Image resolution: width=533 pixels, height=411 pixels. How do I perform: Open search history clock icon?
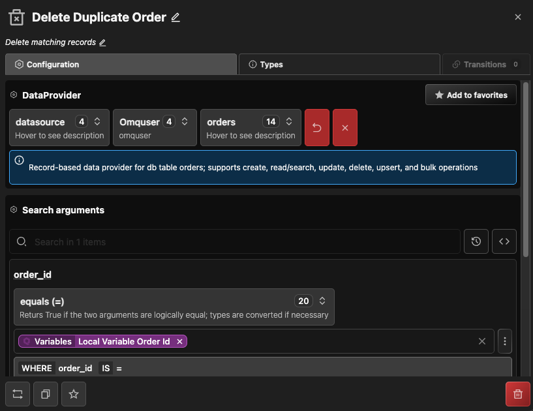pos(476,241)
